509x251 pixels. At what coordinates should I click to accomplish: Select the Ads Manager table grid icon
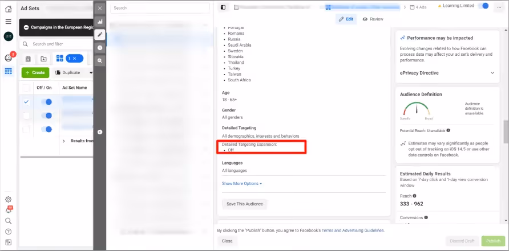coord(9,71)
